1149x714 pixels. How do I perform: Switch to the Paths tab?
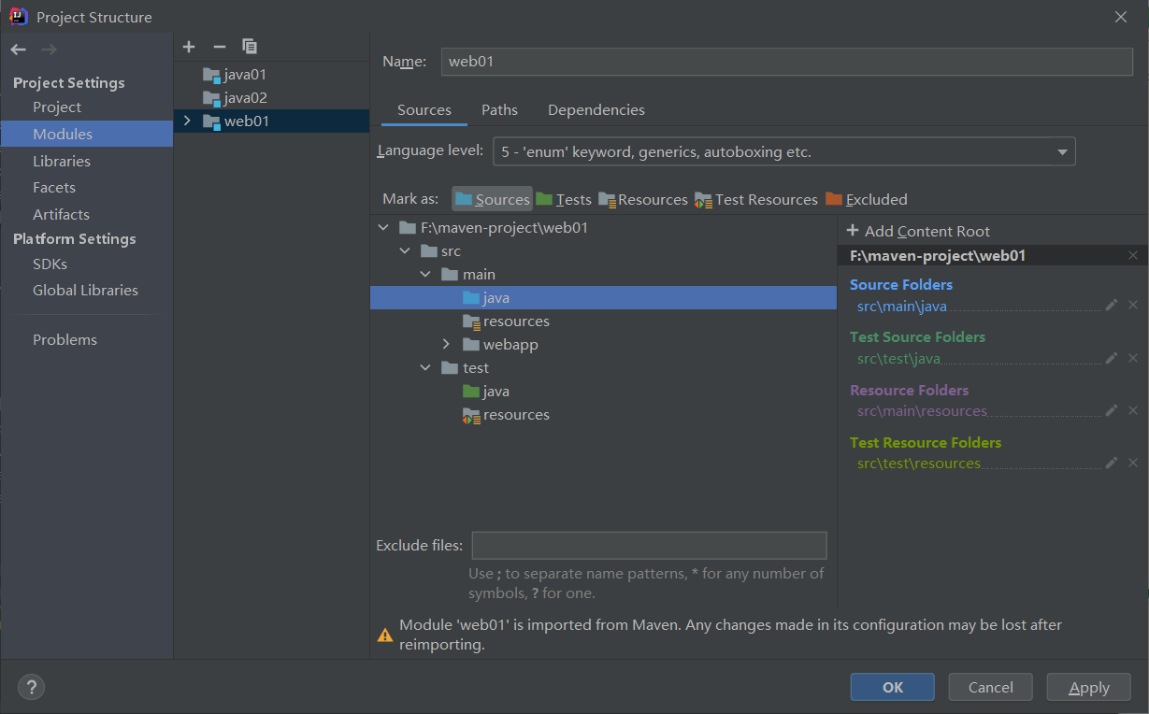coord(499,110)
